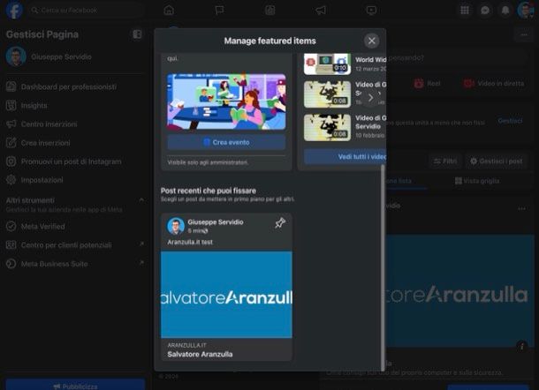Open the megaphone ads icon in top bar

coord(321,11)
